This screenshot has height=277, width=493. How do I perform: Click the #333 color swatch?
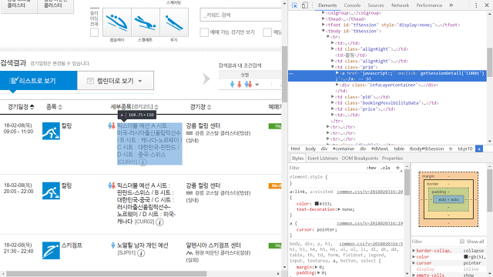[317, 203]
